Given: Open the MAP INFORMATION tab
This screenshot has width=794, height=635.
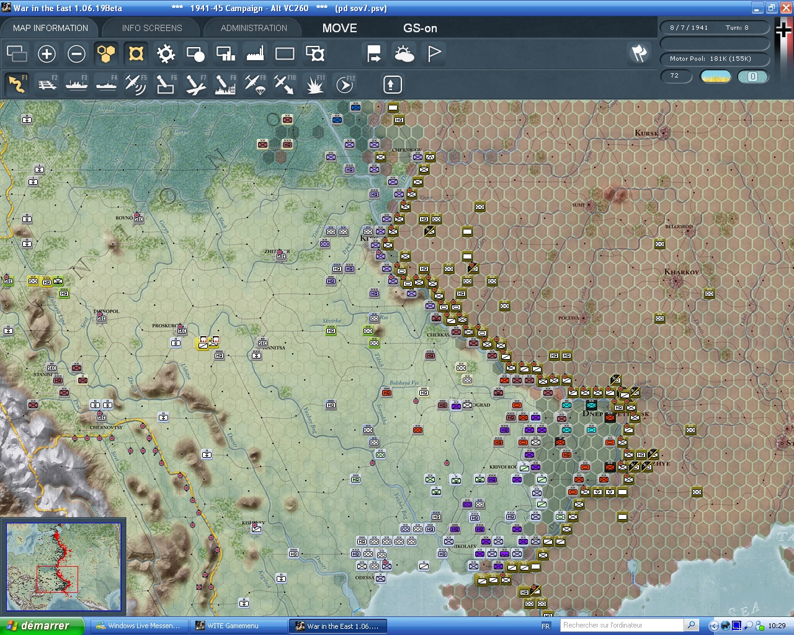Looking at the screenshot, I should pos(51,28).
